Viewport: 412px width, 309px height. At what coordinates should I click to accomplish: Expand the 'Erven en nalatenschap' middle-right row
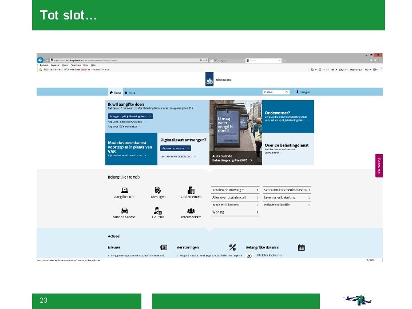coord(287,197)
